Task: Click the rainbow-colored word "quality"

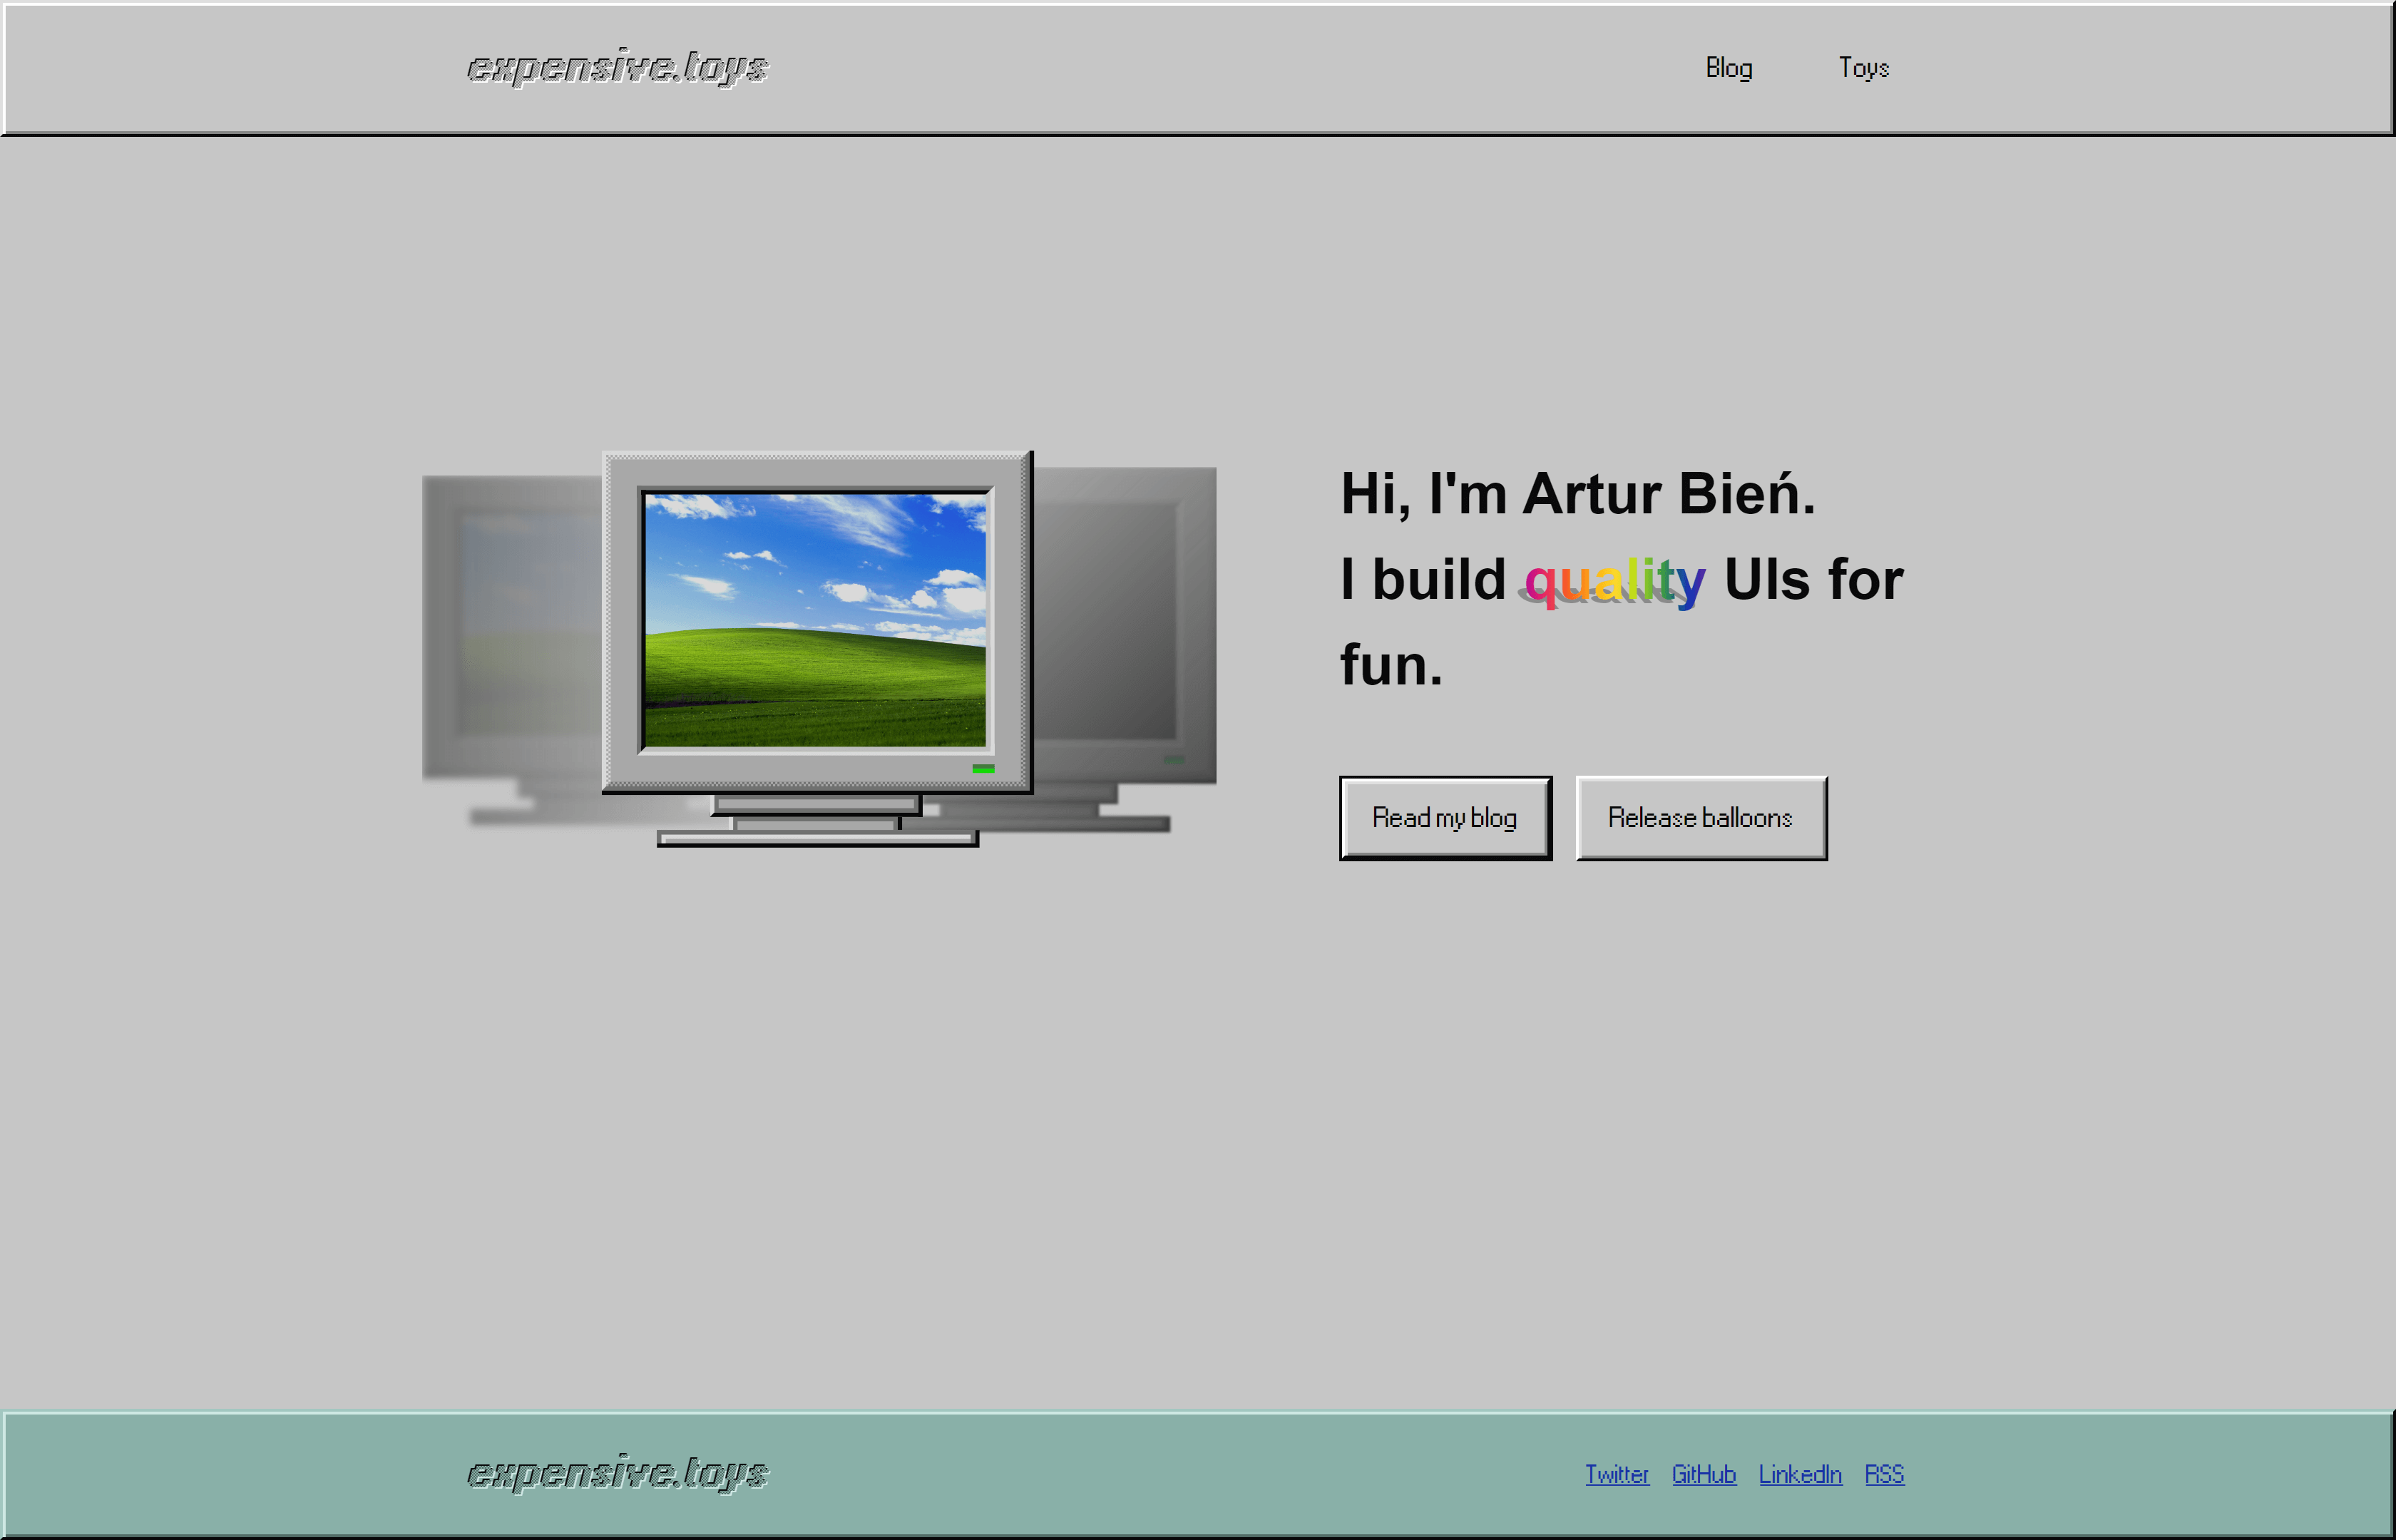Action: (1614, 580)
